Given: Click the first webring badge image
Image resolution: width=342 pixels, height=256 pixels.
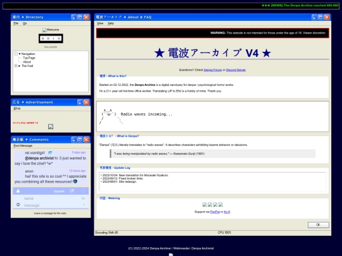Looking at the screenshot, I should pyautogui.click(x=205, y=204).
